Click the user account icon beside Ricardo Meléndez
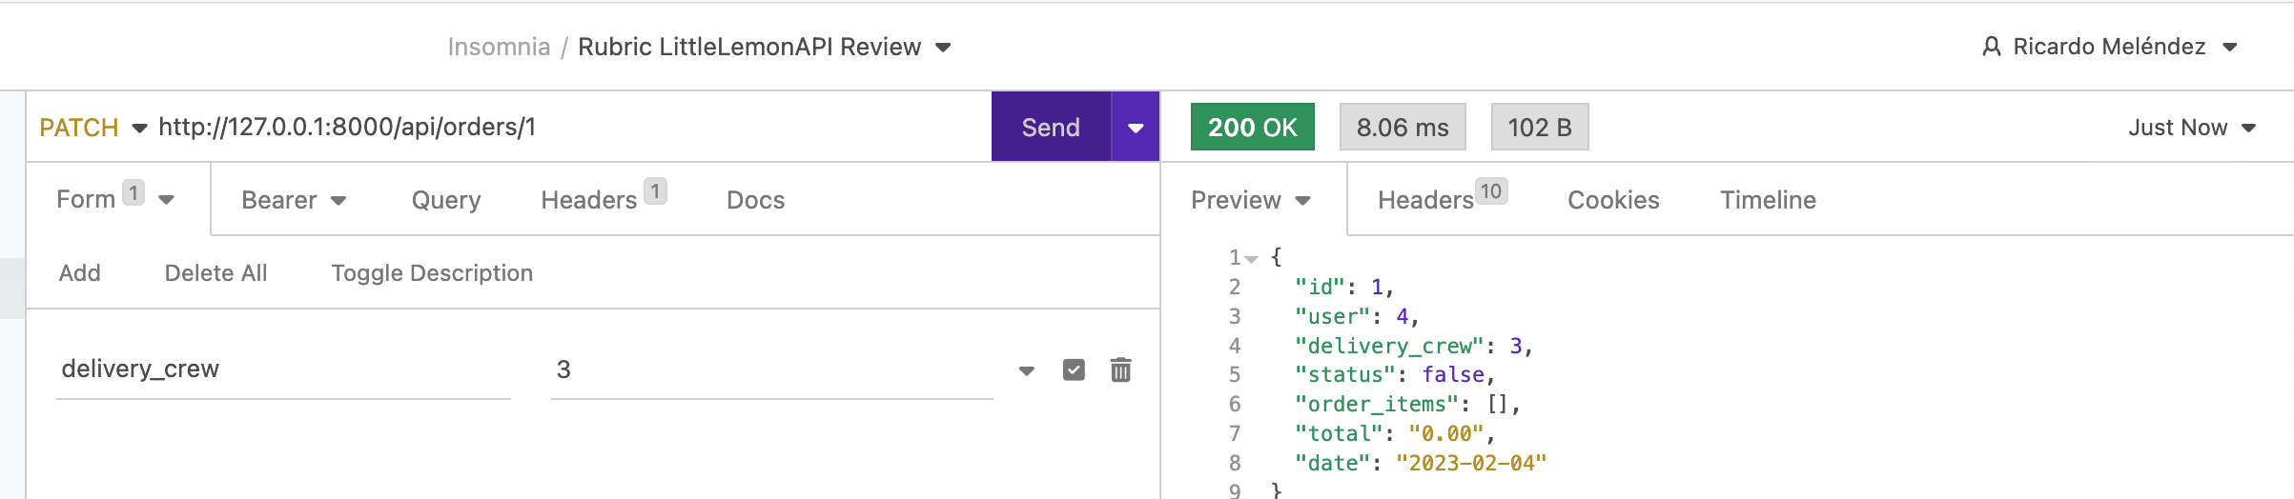This screenshot has width=2294, height=499. tap(1991, 47)
